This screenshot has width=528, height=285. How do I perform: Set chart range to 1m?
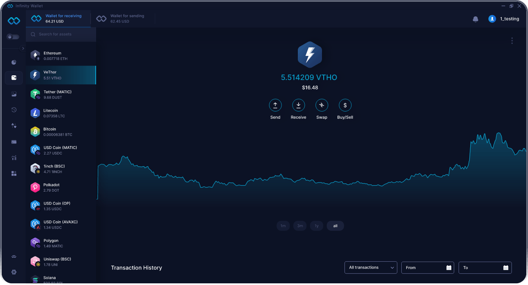[283, 226]
